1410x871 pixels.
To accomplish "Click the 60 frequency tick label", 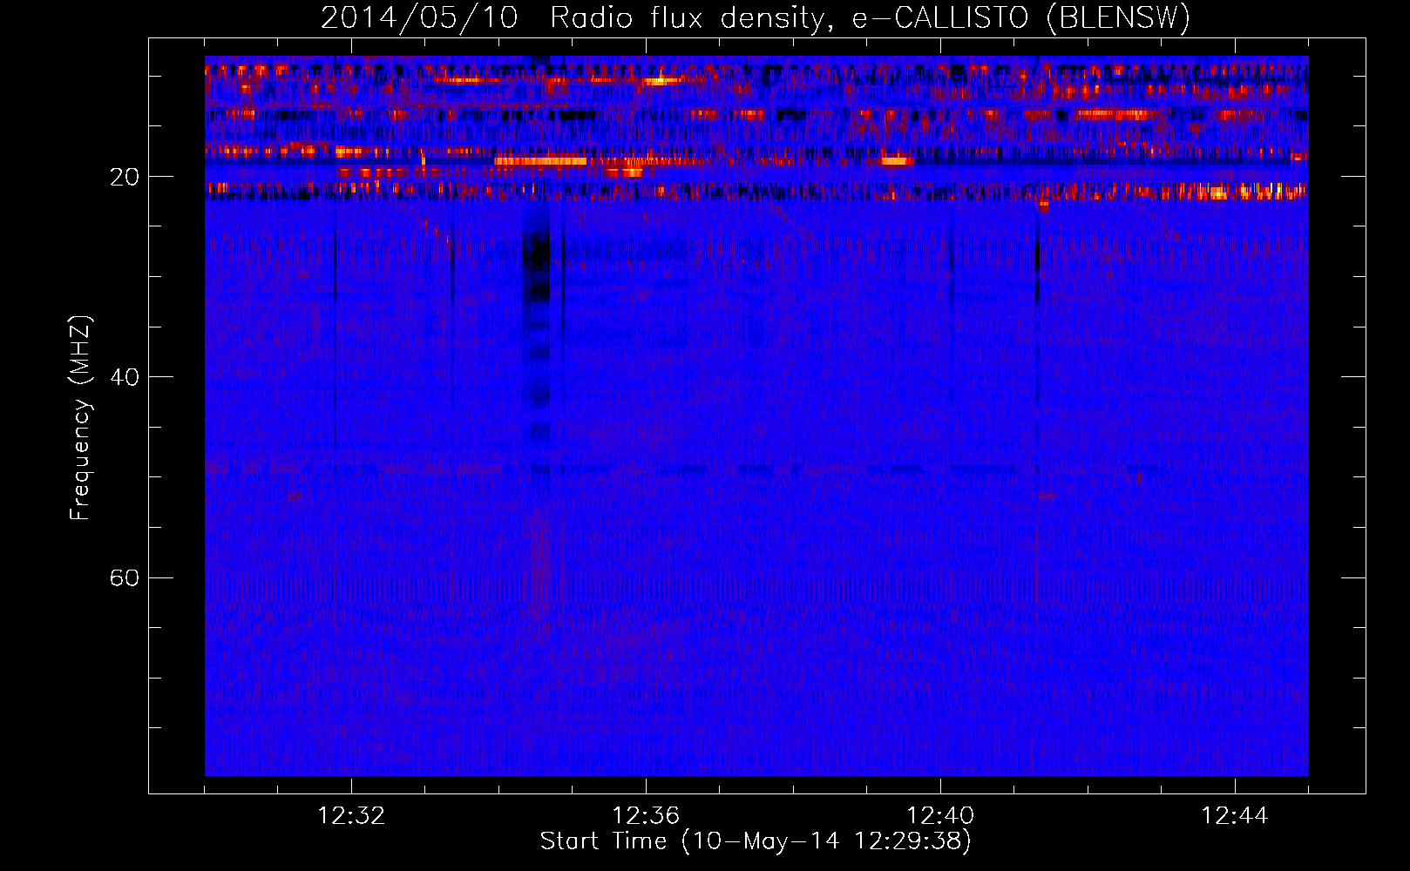I will tap(125, 577).
